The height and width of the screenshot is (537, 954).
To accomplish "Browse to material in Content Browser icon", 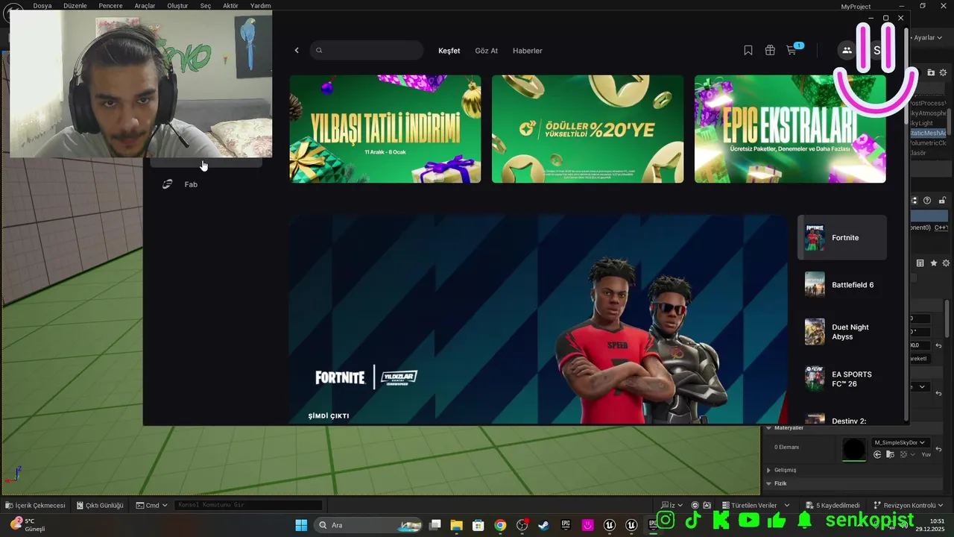I will point(889,454).
